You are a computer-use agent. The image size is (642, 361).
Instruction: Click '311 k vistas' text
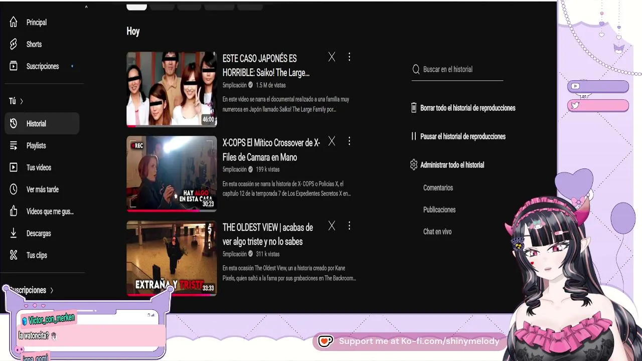(268, 254)
